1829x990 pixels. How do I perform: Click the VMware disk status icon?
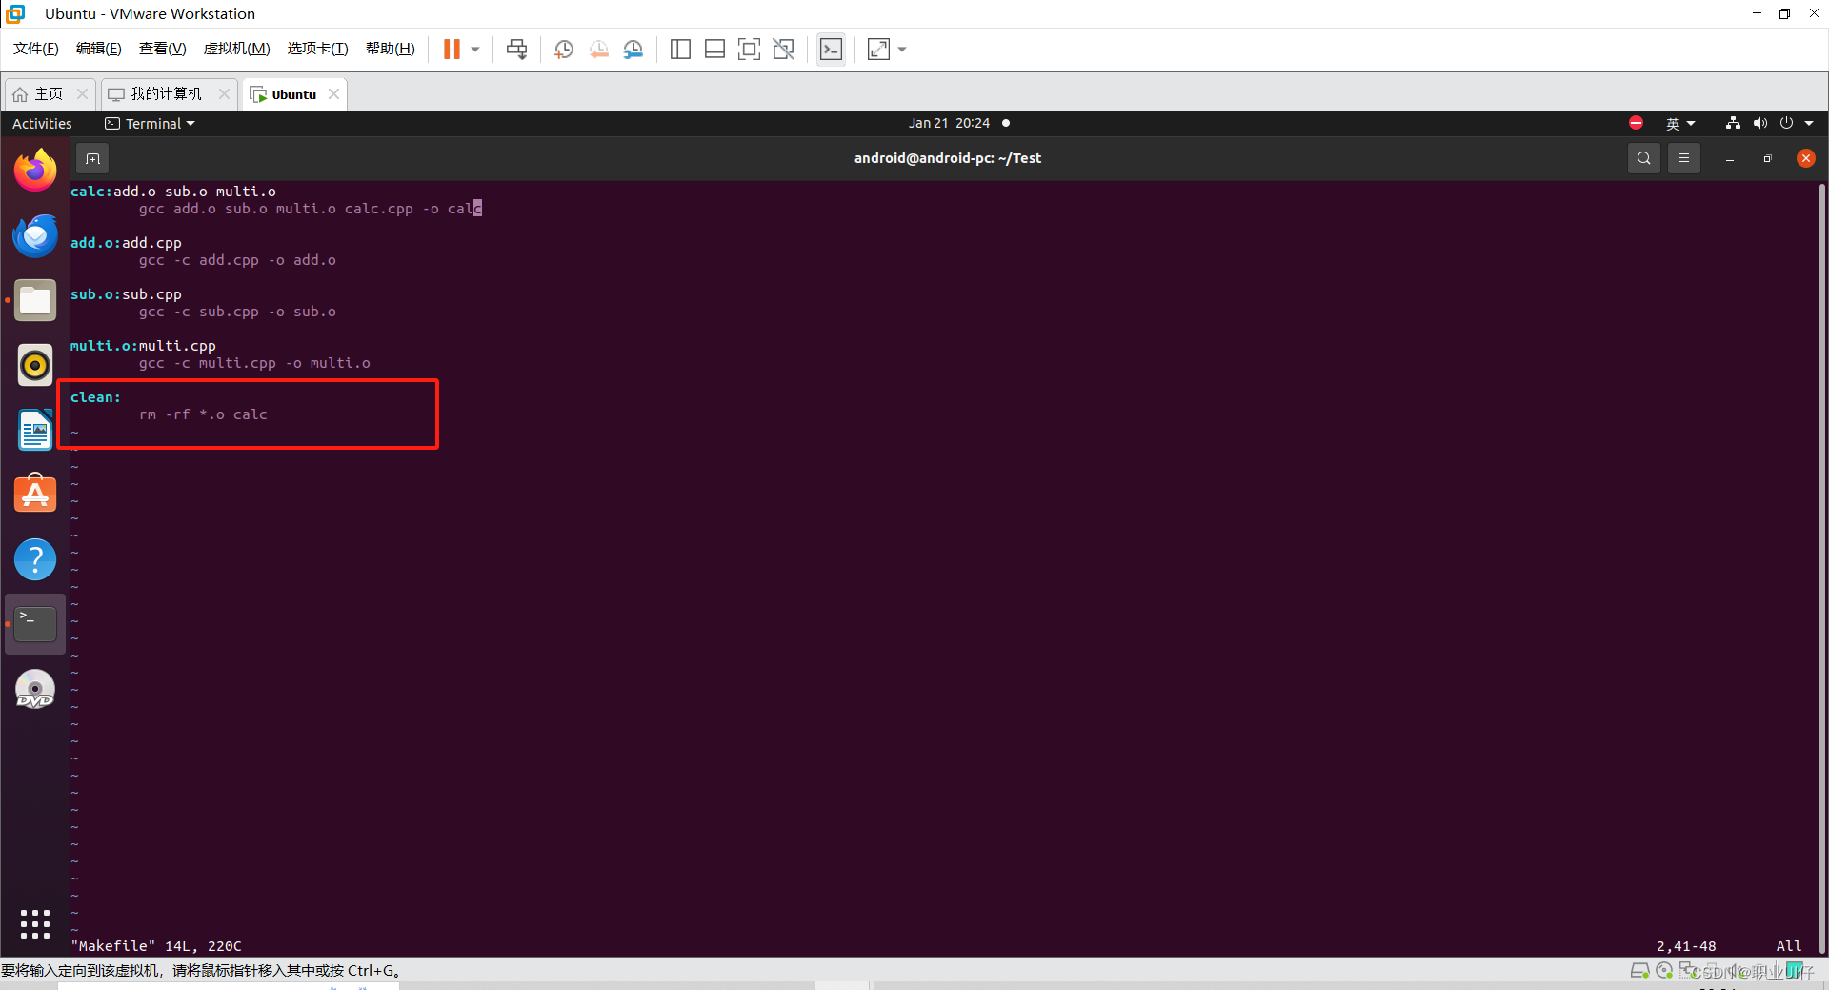[1639, 970]
